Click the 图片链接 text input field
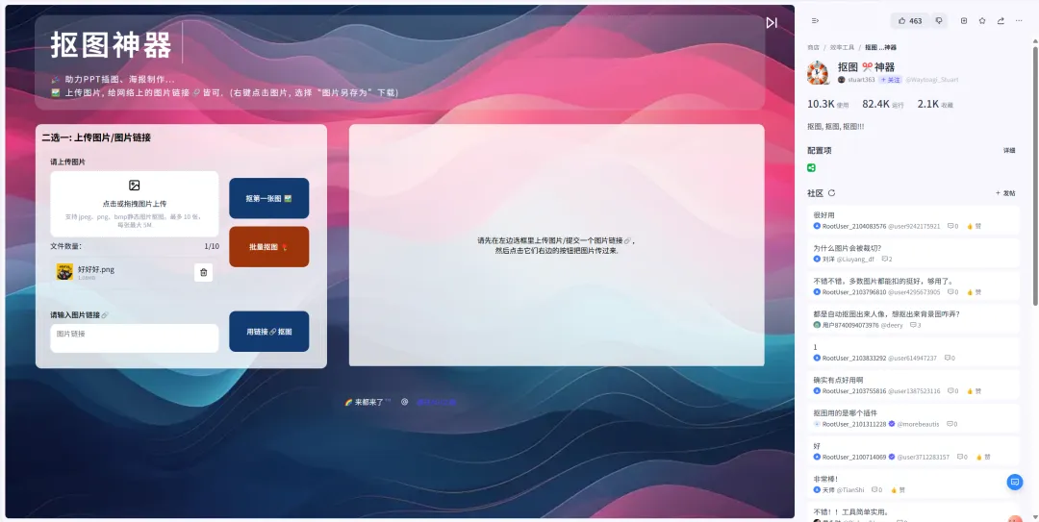Image resolution: width=1039 pixels, height=522 pixels. point(135,337)
